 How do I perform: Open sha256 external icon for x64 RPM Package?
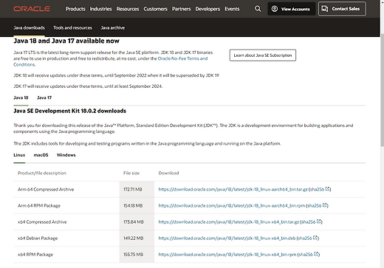(x=316, y=254)
